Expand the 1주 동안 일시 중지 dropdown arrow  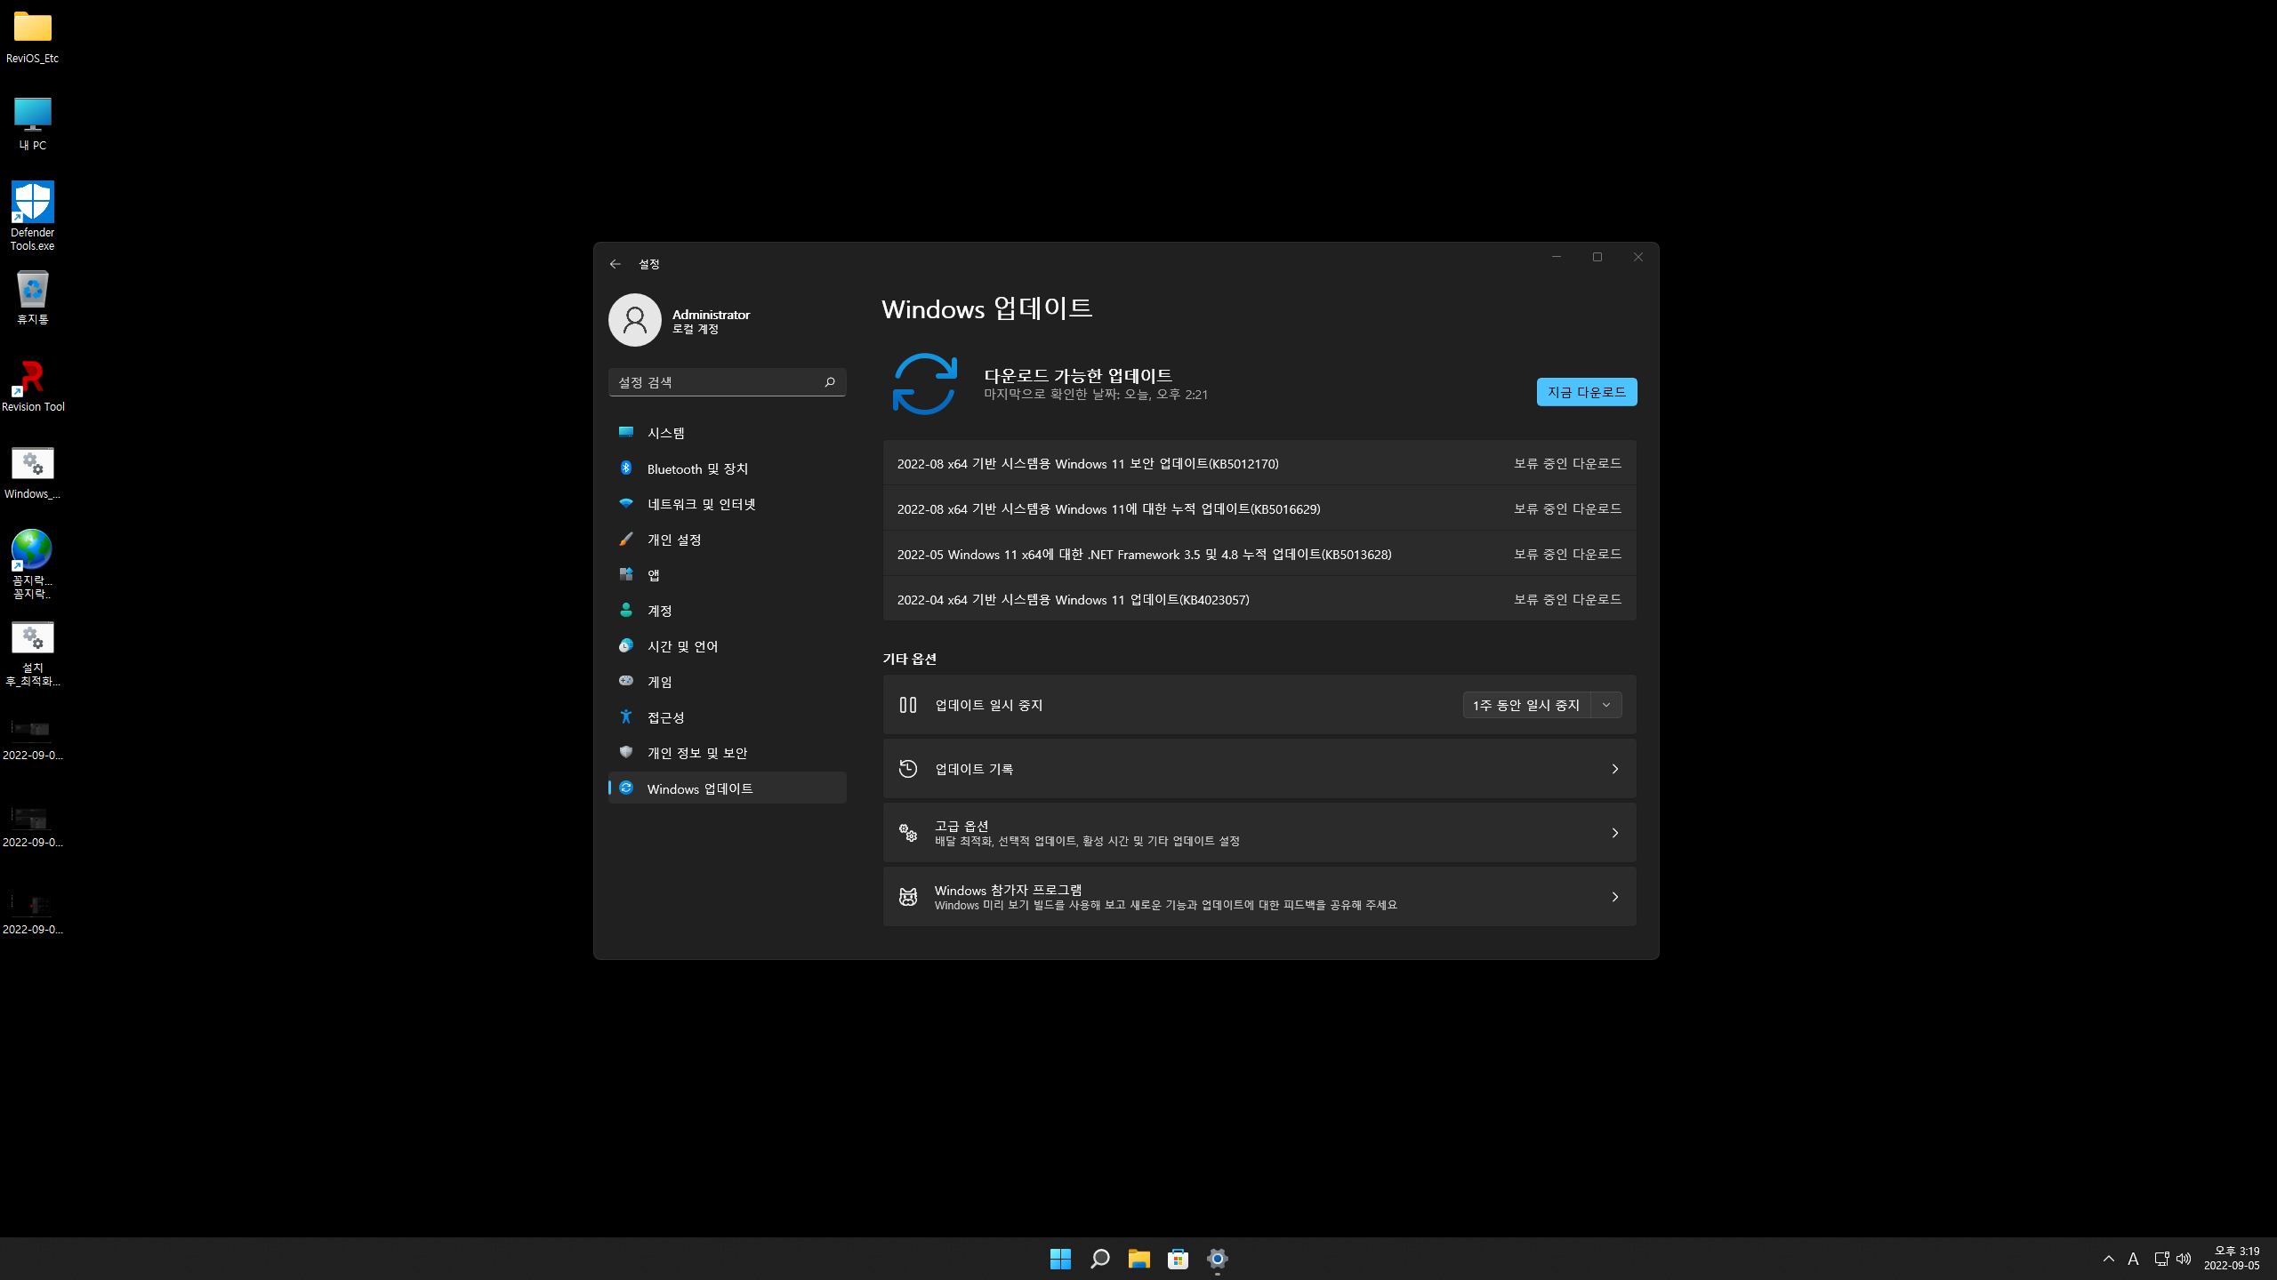tap(1606, 705)
